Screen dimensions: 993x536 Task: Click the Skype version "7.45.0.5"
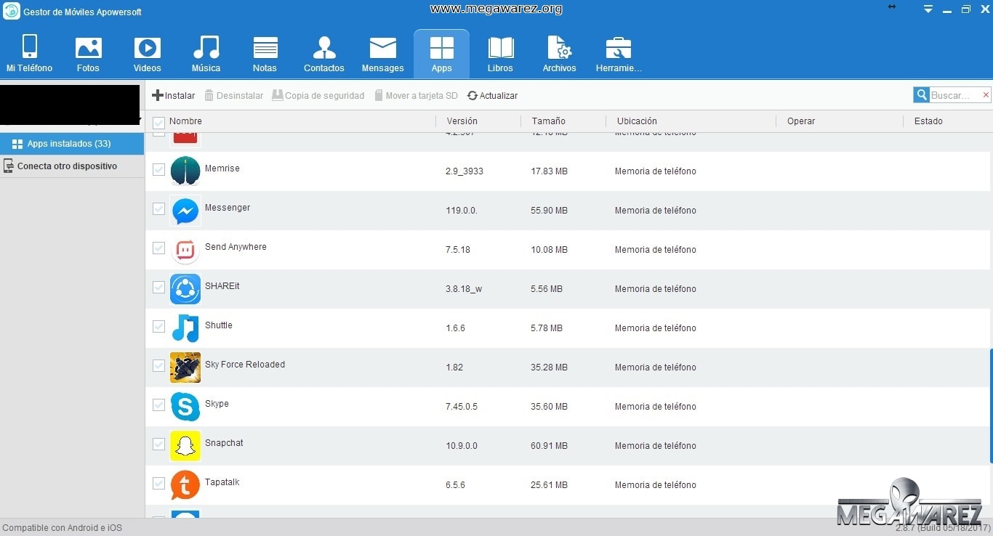tap(462, 407)
